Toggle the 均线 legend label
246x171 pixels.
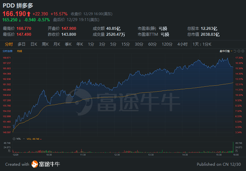(19, 51)
